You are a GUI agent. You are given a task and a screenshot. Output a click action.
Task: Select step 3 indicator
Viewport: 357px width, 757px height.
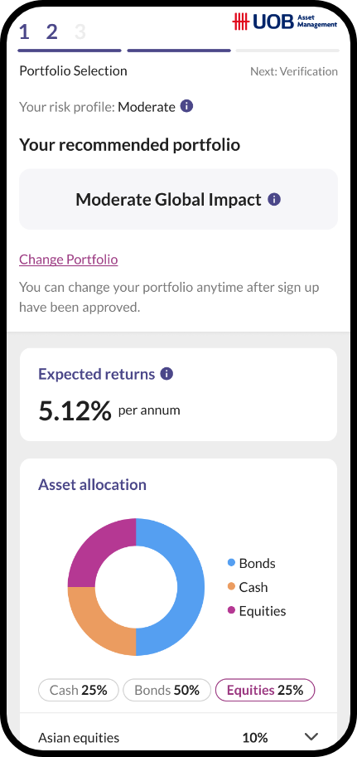click(80, 32)
